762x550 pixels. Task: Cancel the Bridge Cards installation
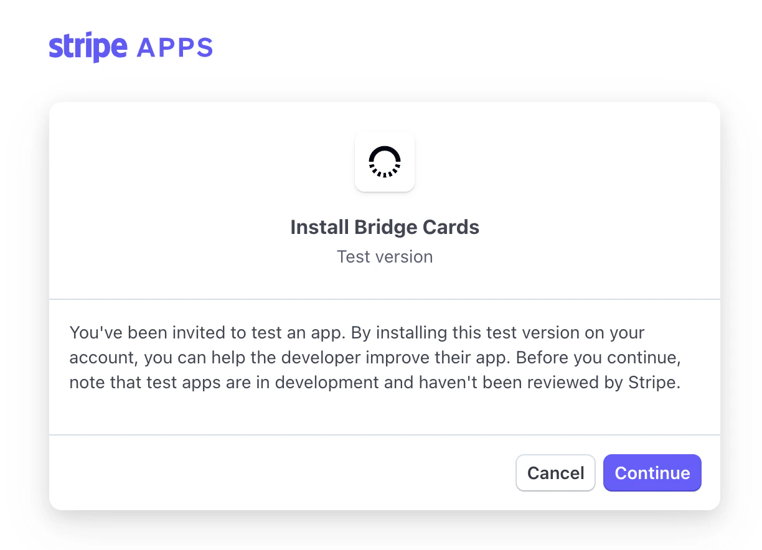(x=555, y=473)
